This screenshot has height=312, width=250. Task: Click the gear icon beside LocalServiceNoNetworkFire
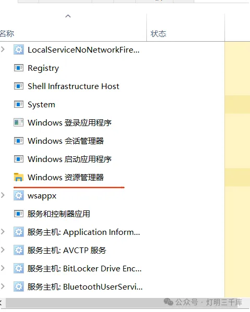(x=19, y=50)
